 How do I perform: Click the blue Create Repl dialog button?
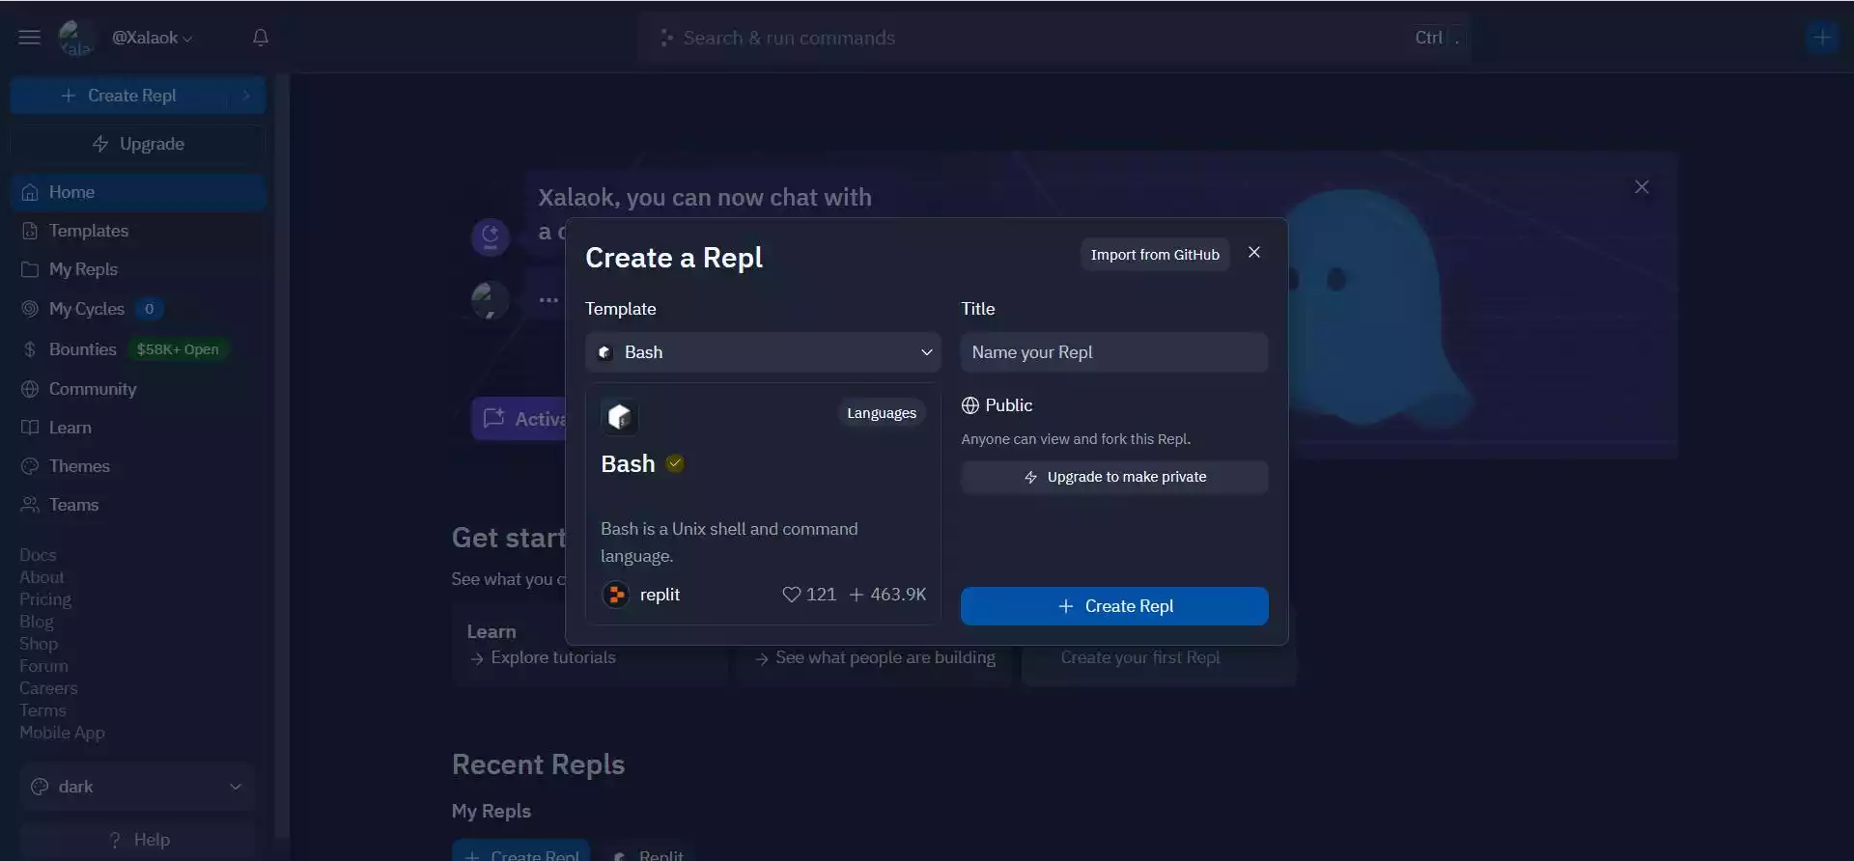(1114, 606)
